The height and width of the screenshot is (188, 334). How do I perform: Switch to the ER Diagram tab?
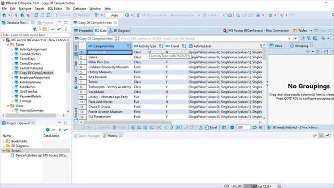[120, 31]
